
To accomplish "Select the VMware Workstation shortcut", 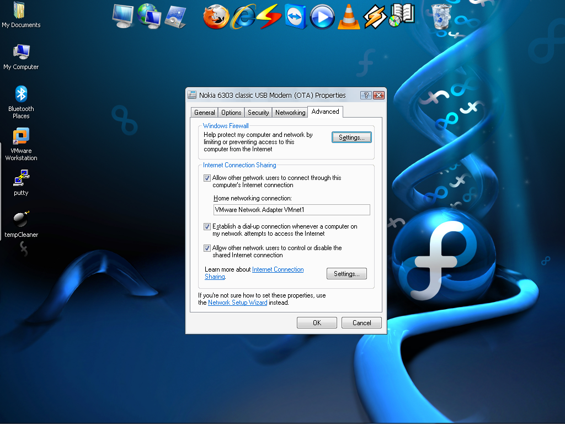I will click(21, 144).
